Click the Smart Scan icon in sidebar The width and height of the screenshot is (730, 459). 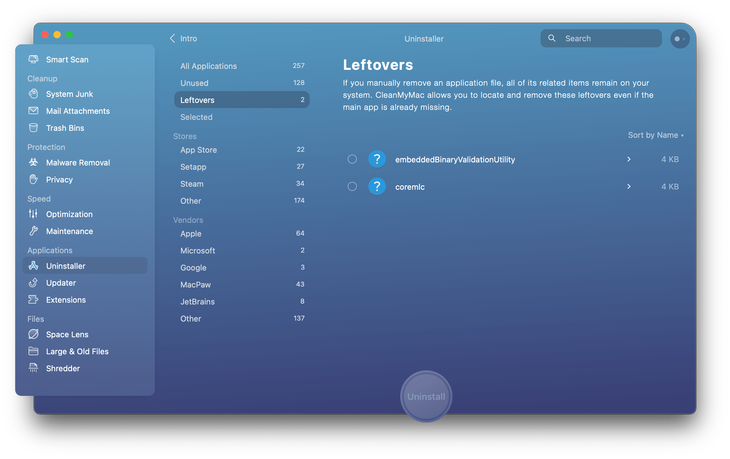33,59
